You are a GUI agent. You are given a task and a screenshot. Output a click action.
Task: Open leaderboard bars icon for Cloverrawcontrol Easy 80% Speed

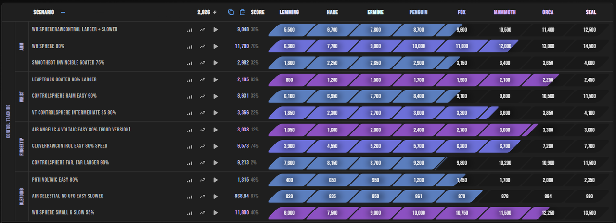coord(190,146)
